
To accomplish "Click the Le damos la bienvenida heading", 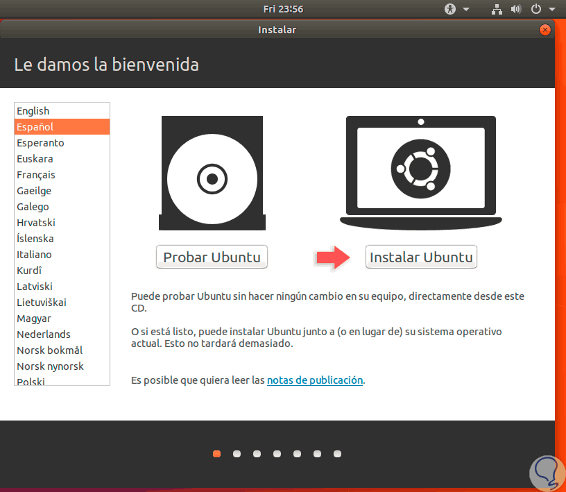I will click(107, 65).
